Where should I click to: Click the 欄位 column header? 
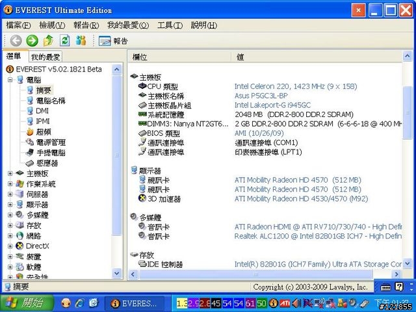[179, 57]
